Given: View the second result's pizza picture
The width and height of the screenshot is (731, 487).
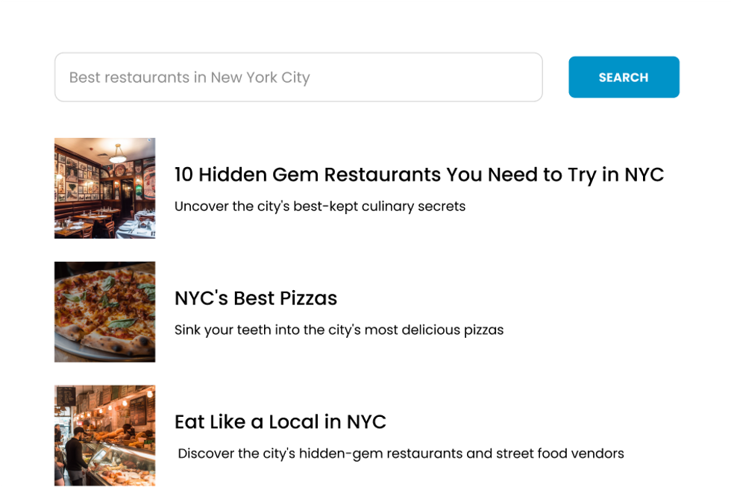Looking at the screenshot, I should 104,312.
